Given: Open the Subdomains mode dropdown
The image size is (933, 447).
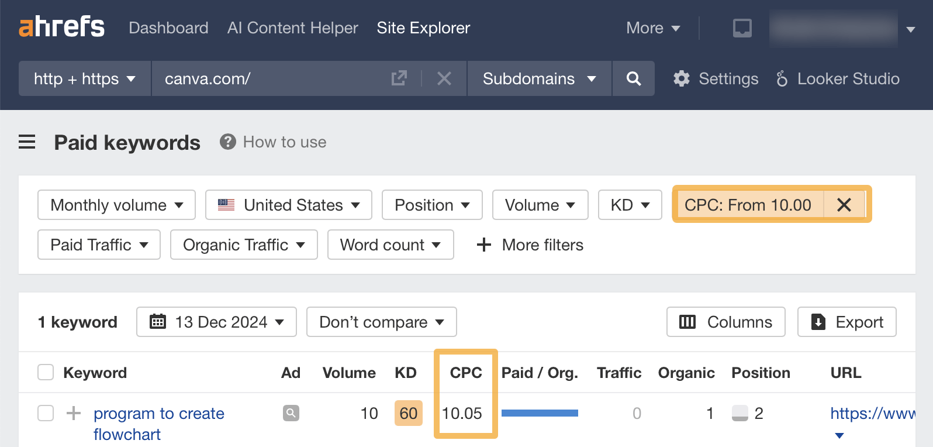Looking at the screenshot, I should (539, 78).
